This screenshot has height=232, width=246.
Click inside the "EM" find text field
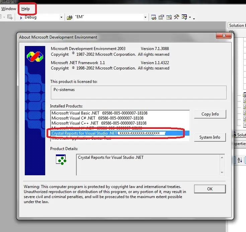[108, 17]
